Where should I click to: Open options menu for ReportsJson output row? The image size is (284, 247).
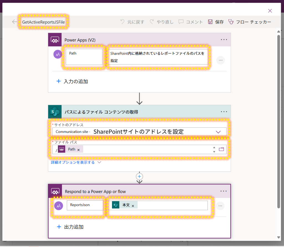[220, 206]
